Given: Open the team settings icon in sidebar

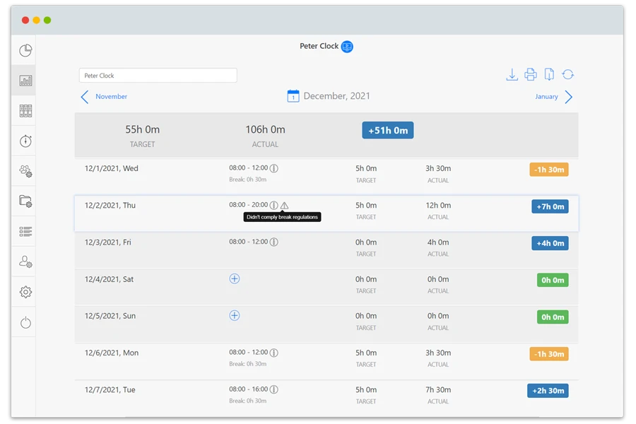Looking at the screenshot, I should click(24, 171).
